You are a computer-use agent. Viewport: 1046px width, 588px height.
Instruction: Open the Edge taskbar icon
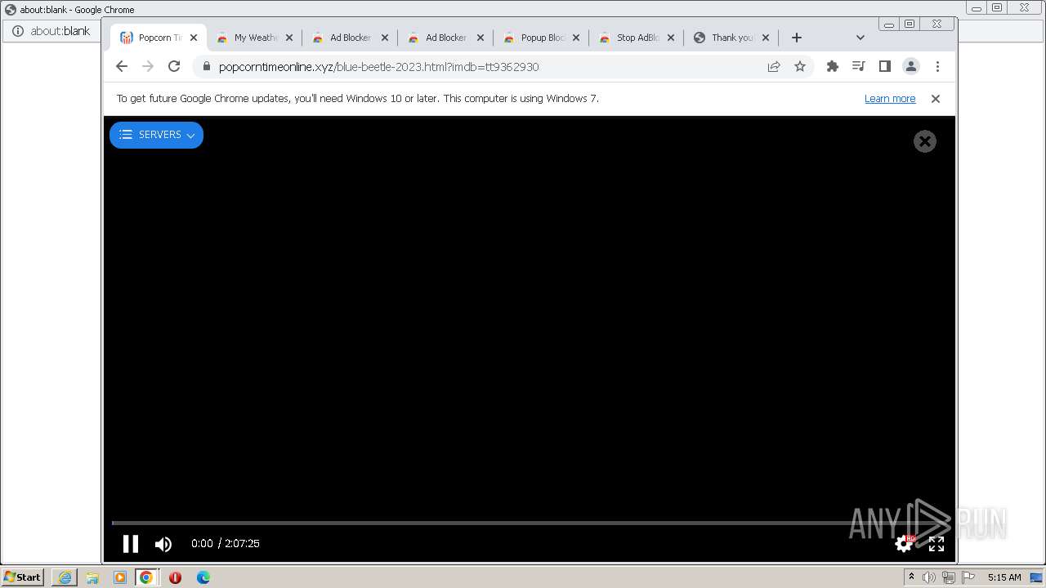pos(203,577)
